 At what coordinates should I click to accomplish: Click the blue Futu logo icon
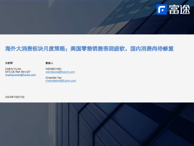click(162, 9)
